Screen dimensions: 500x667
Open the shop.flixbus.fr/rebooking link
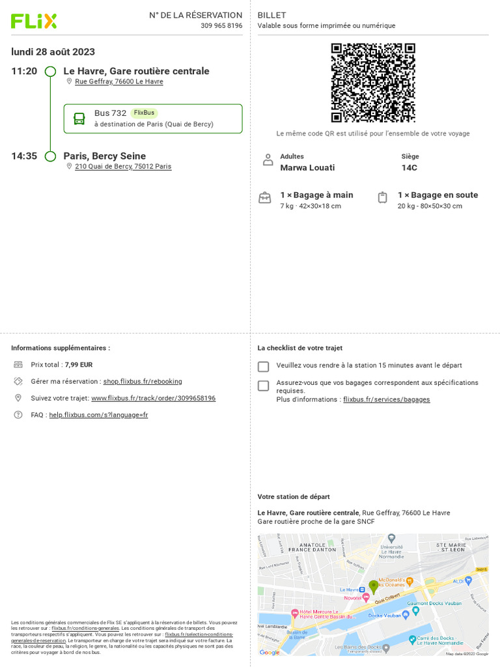(x=143, y=382)
